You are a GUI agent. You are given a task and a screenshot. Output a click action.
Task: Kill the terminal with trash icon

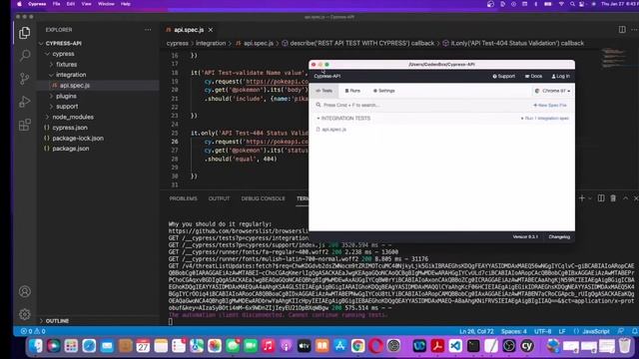(x=613, y=198)
